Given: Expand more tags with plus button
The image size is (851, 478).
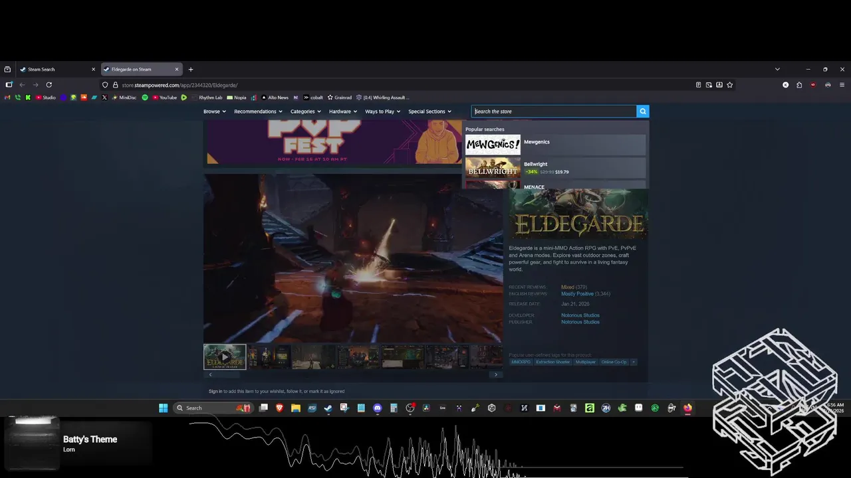Looking at the screenshot, I should coord(634,362).
